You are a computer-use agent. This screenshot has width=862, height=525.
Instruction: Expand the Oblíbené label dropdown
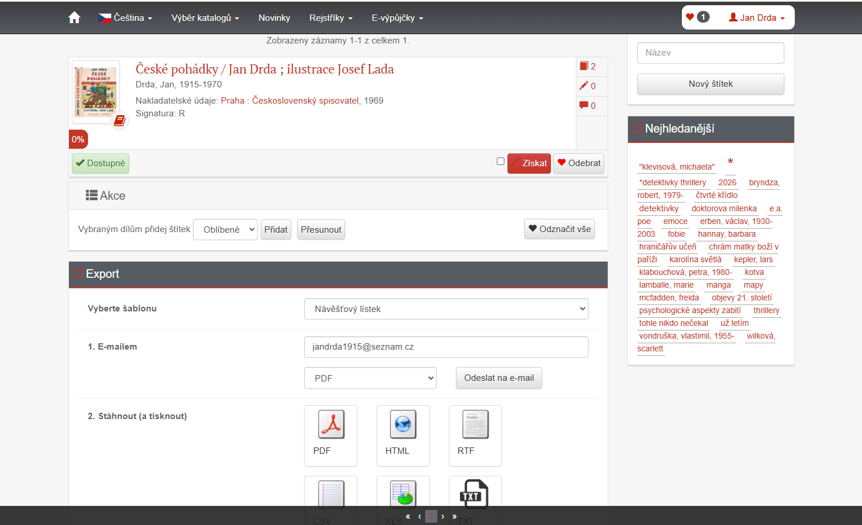point(225,229)
